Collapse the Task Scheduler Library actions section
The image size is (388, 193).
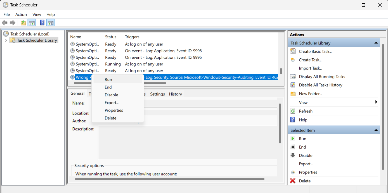click(x=376, y=43)
